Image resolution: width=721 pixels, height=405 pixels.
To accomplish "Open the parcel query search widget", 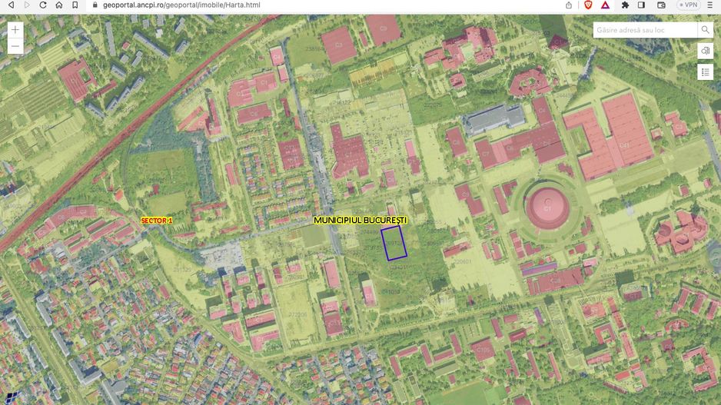I will click(705, 51).
